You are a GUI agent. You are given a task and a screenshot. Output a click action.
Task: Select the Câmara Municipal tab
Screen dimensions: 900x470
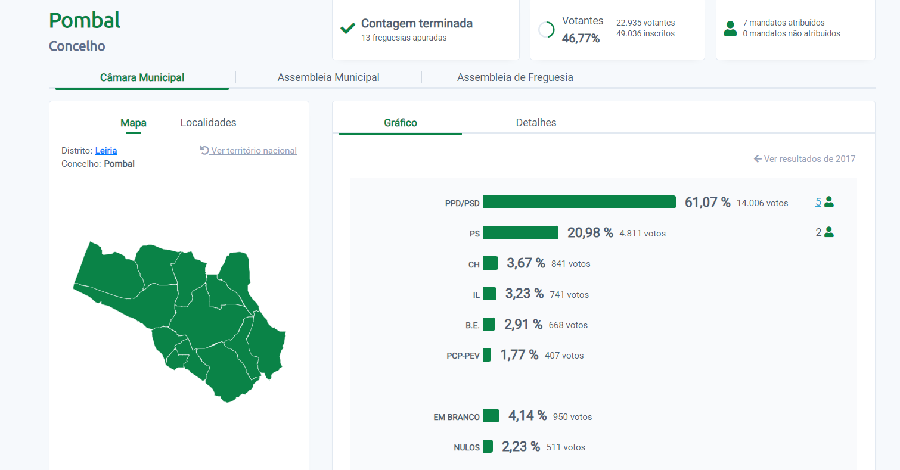(142, 77)
